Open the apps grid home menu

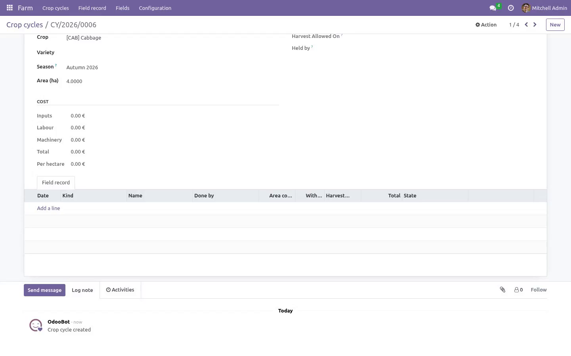[10, 8]
